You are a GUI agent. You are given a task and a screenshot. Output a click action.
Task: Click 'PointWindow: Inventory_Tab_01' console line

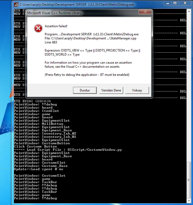click(45, 137)
